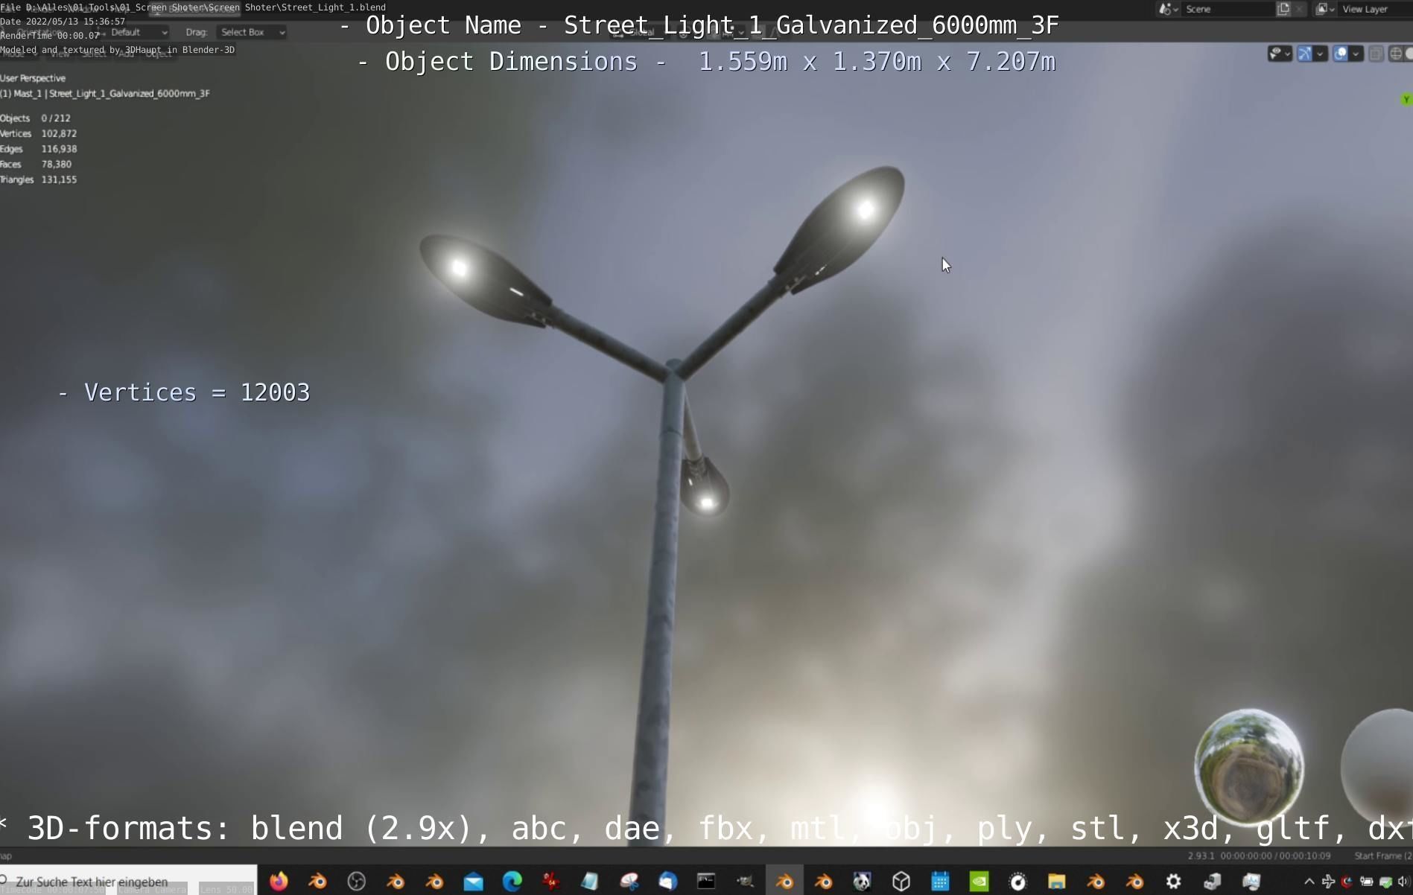
Task: Open OBS Studio from the taskbar
Action: coord(357,882)
